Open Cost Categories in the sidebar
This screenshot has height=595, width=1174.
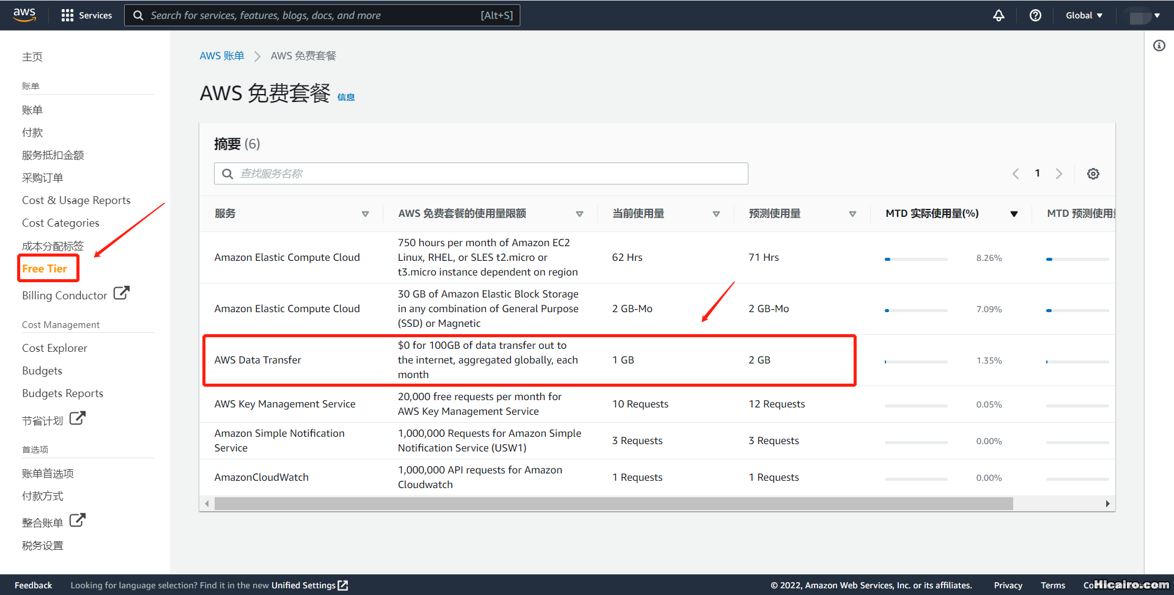click(61, 223)
